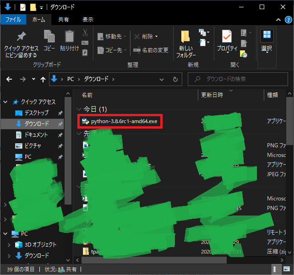This screenshot has width=294, height=275.
Task: Open the Easy access dropdown icon
Action: tap(204, 43)
